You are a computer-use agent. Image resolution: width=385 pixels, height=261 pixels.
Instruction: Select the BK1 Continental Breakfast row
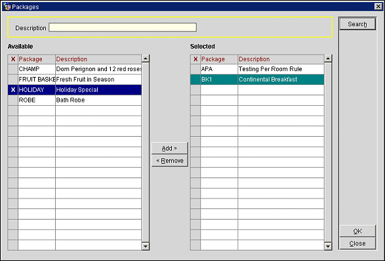[257, 80]
